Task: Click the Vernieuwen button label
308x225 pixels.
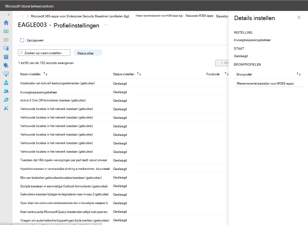Action: (x=35, y=40)
